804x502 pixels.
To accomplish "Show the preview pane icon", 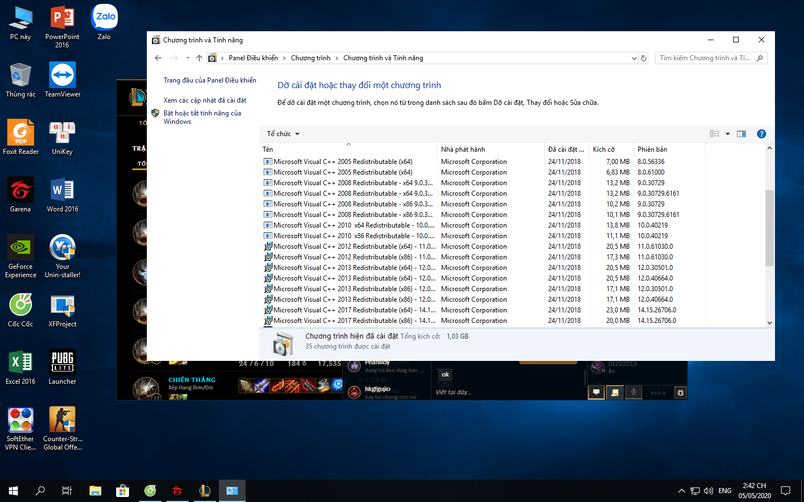I will point(741,134).
